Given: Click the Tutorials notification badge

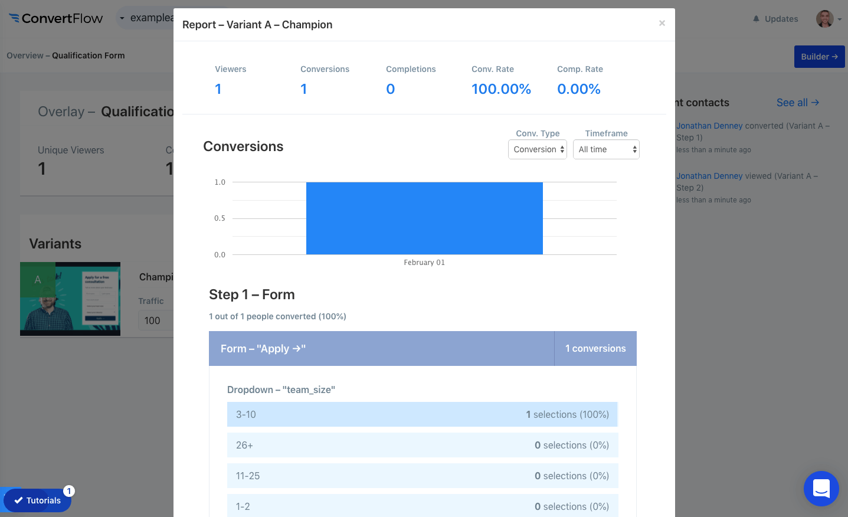Looking at the screenshot, I should click(69, 491).
